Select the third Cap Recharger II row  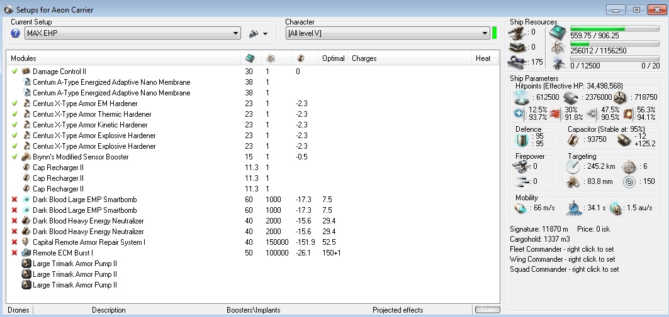pyautogui.click(x=252, y=189)
